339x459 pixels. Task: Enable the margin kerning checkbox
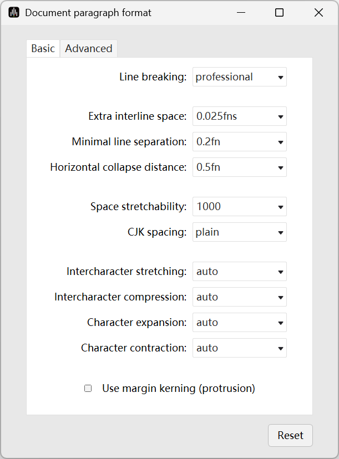(88, 389)
